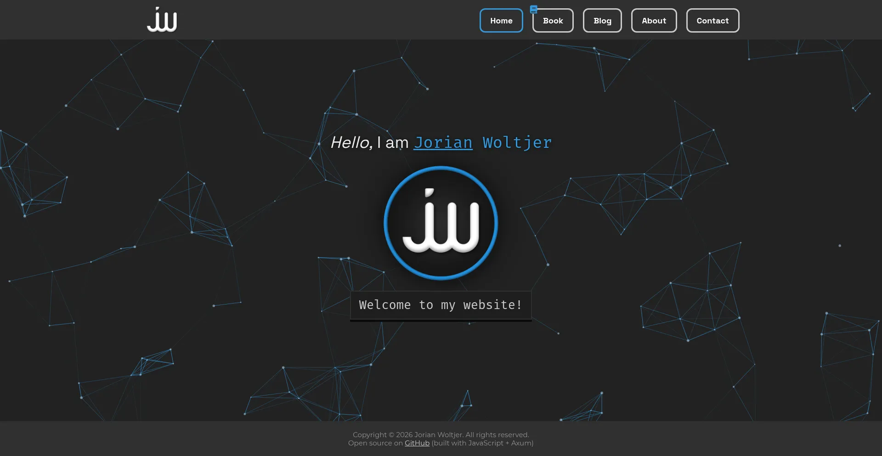Click the small book badge icon on Book button
Viewport: 882px width, 456px height.
pyautogui.click(x=533, y=9)
